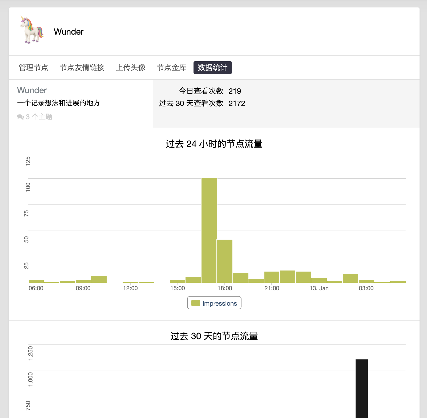
Task: Click the green Impressions legend swatch
Action: (x=196, y=303)
